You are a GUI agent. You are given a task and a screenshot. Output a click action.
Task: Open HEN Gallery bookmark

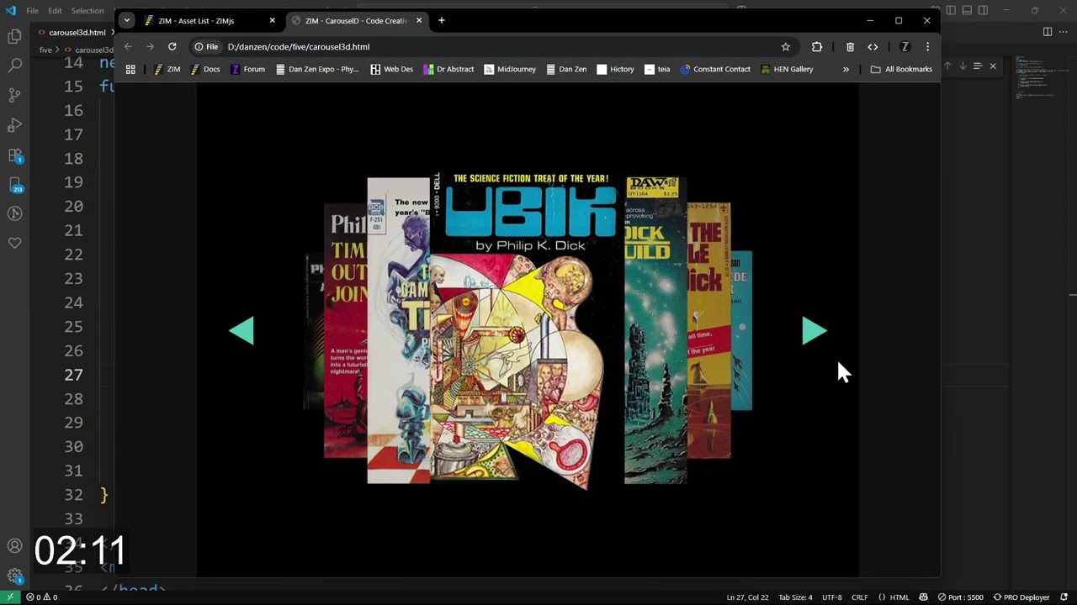(787, 70)
